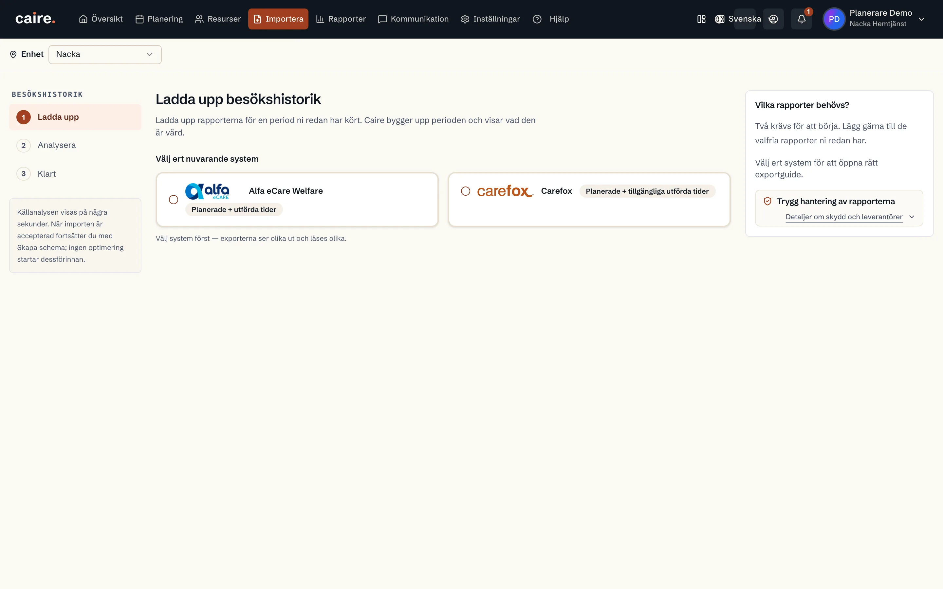
Task: Click the Planerade + utförda tider badge
Action: point(234,209)
